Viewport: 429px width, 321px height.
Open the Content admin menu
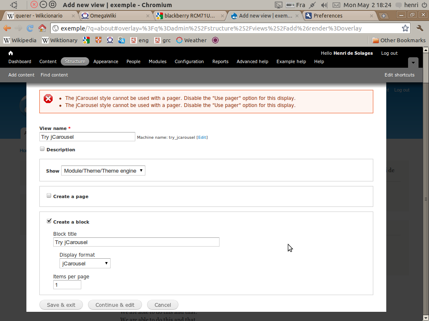(48, 61)
